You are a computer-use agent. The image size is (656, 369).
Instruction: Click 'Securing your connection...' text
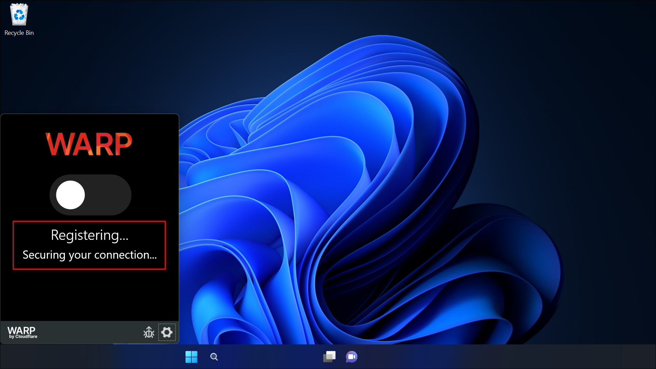[90, 255]
